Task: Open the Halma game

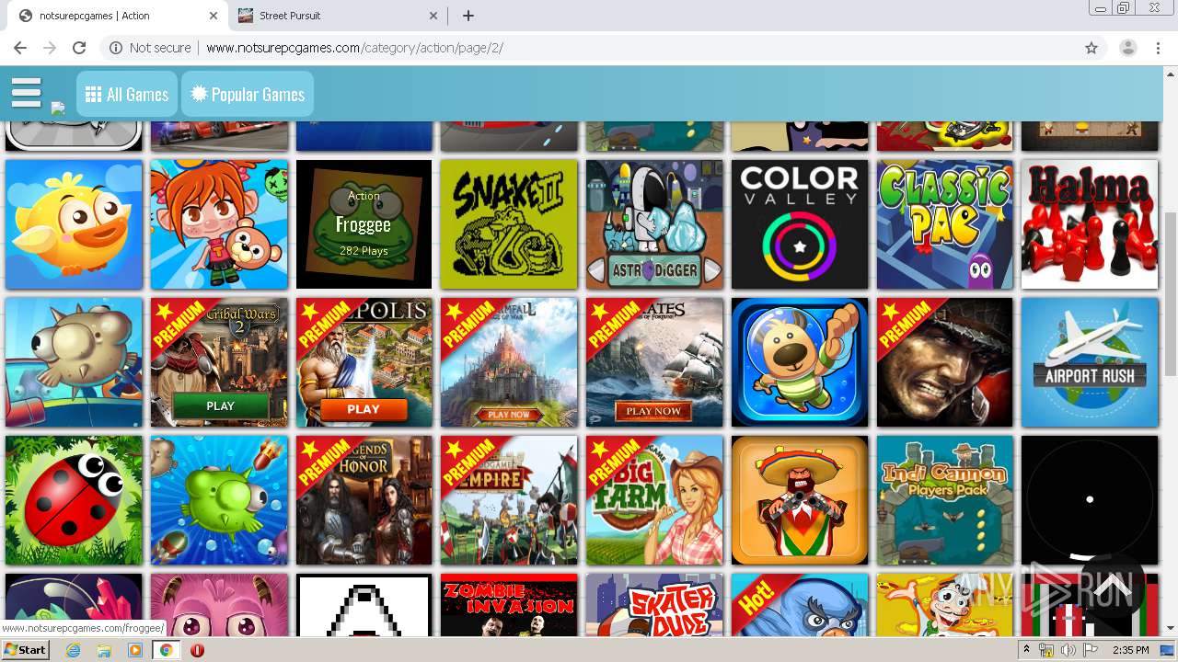Action: [x=1090, y=224]
